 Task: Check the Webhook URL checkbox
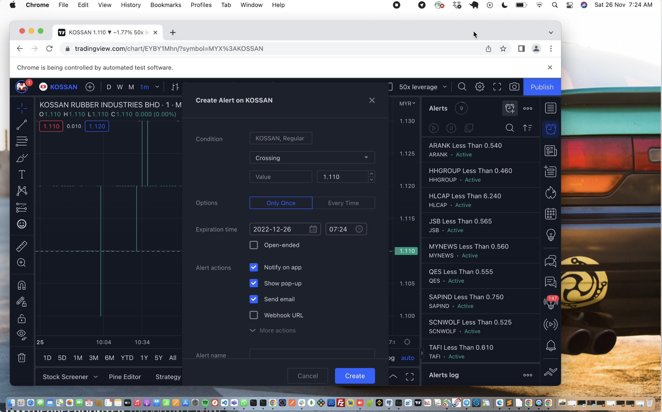pos(254,315)
